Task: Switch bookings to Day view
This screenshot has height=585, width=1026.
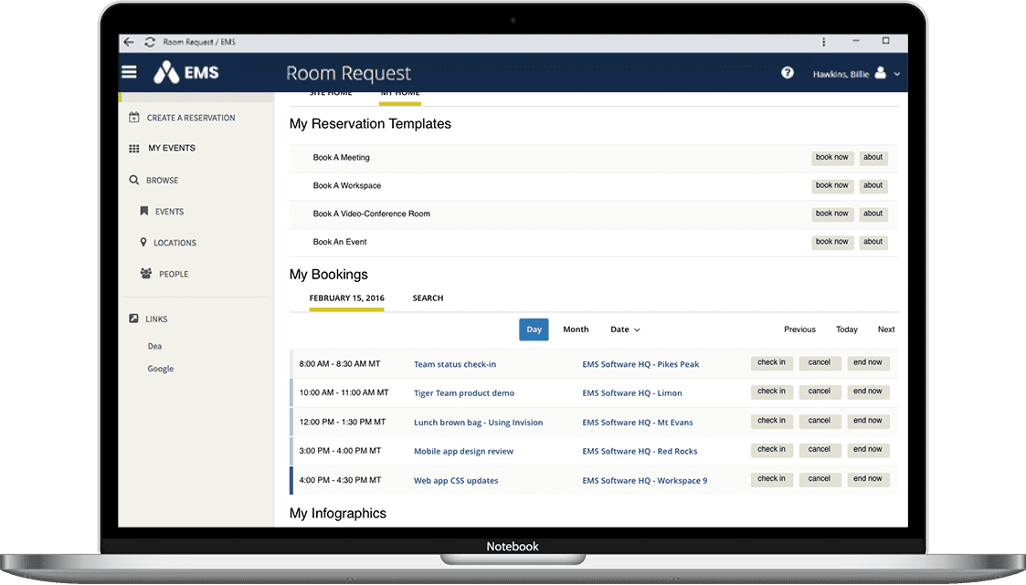Action: click(534, 329)
